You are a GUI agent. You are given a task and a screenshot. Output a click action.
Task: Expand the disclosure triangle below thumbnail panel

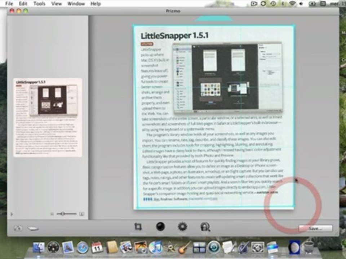coord(12,214)
